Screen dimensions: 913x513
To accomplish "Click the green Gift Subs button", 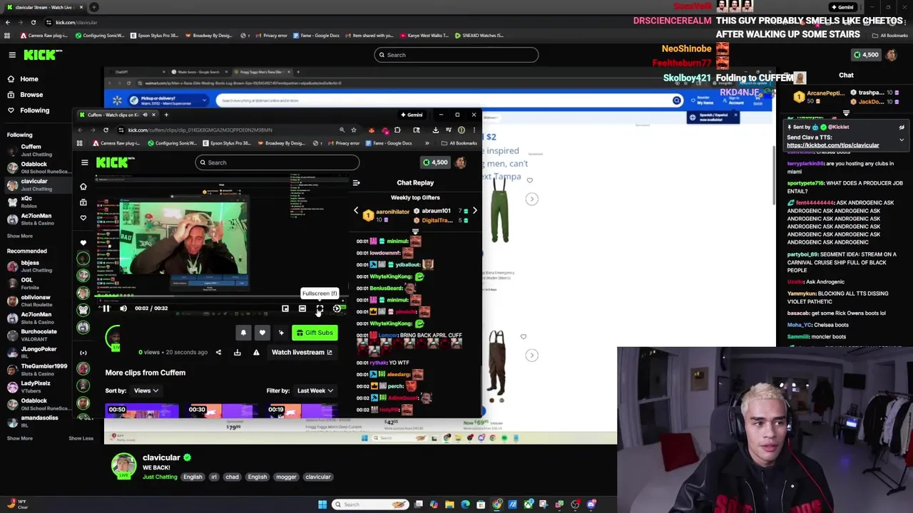I will click(315, 333).
